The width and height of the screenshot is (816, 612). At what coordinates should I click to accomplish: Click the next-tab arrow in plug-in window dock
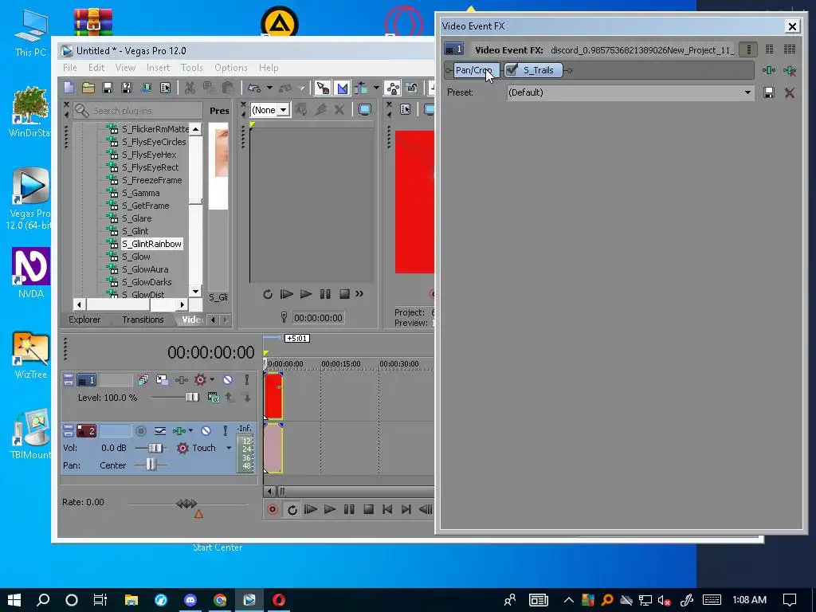[226, 320]
